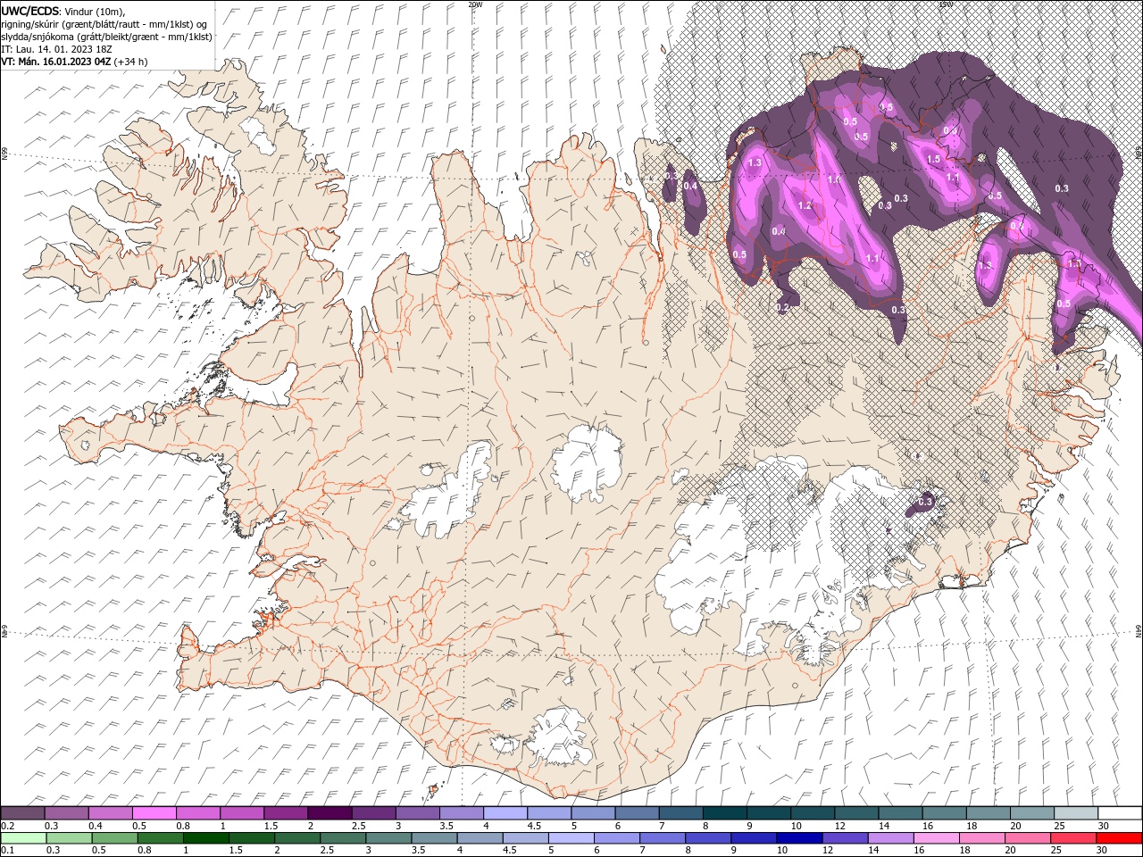Select the bright red swatch labeled 30 in lower scale
The width and height of the screenshot is (1143, 857).
pos(1119,838)
